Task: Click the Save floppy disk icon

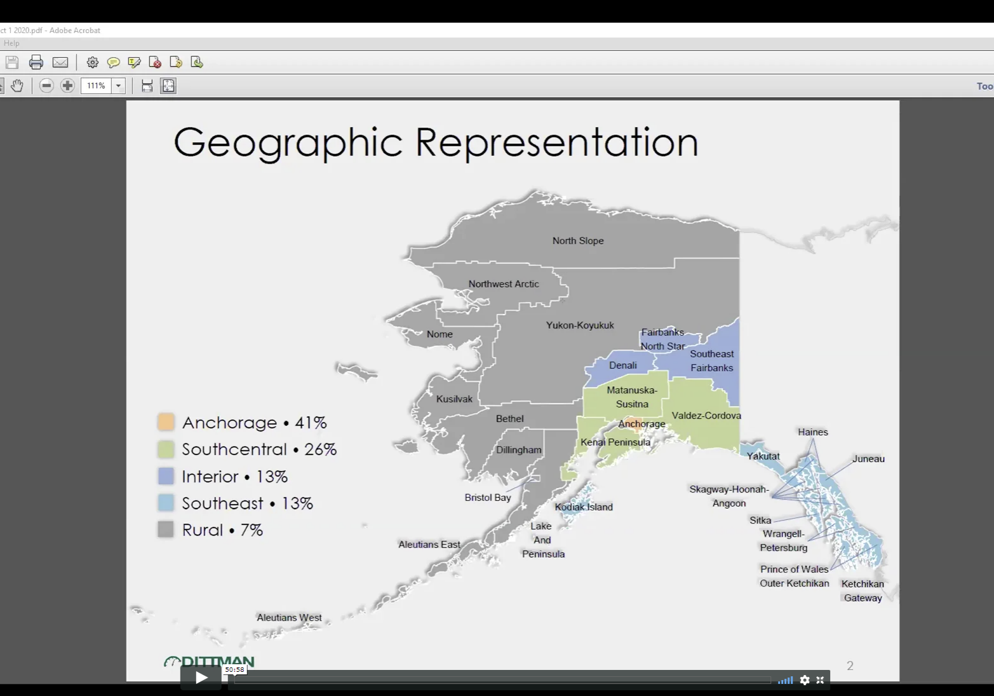Action: pyautogui.click(x=12, y=62)
